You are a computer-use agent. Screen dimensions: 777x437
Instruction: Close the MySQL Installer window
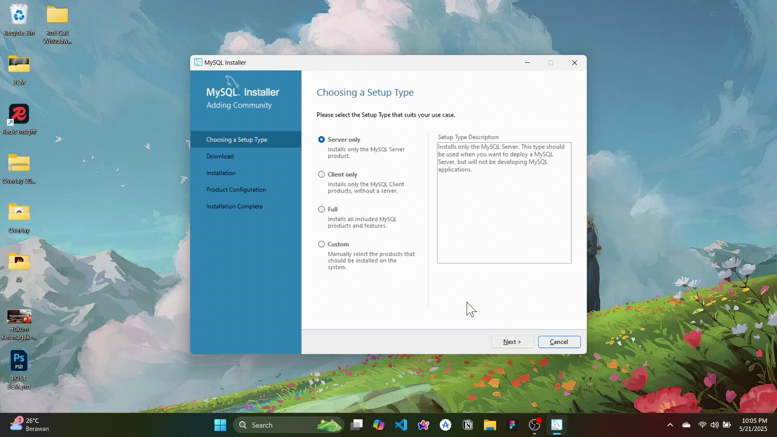[575, 63]
